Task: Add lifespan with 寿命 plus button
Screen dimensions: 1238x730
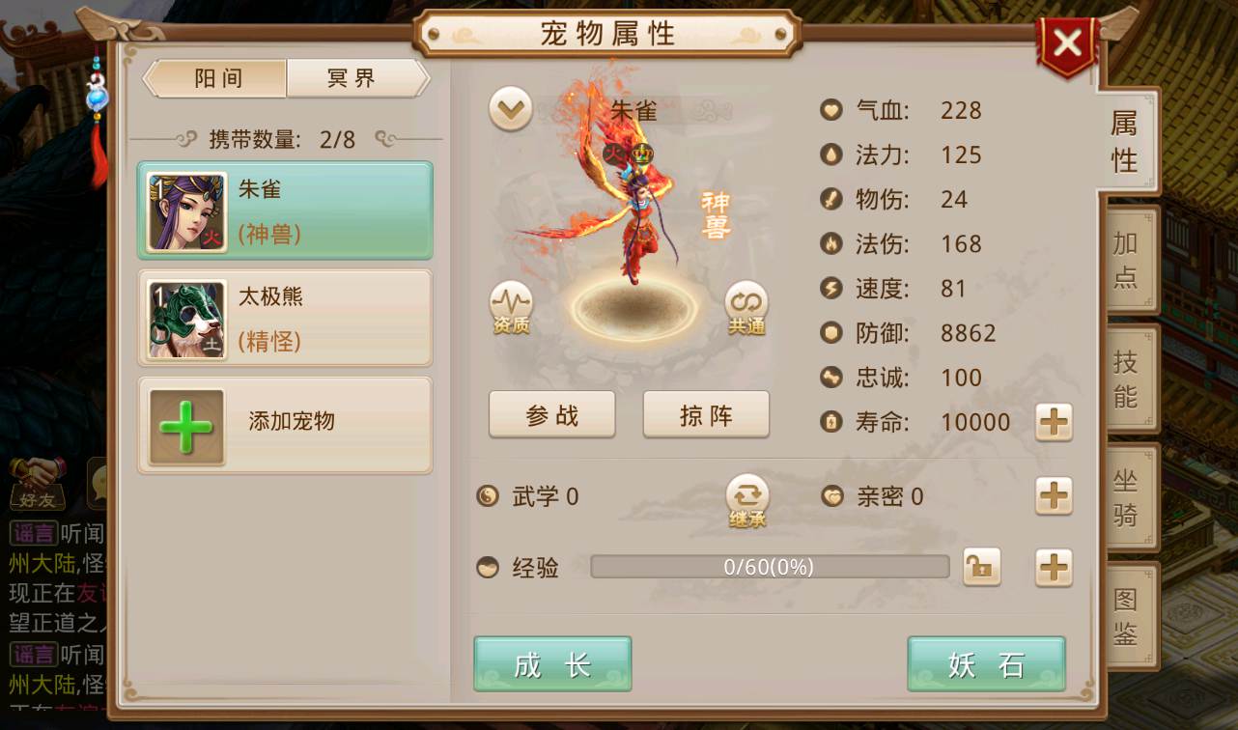Action: point(1054,422)
